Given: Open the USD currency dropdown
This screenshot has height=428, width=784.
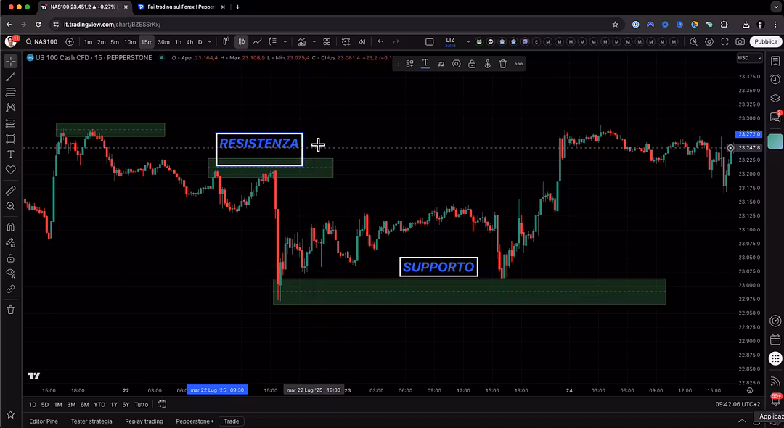Looking at the screenshot, I should [x=748, y=58].
